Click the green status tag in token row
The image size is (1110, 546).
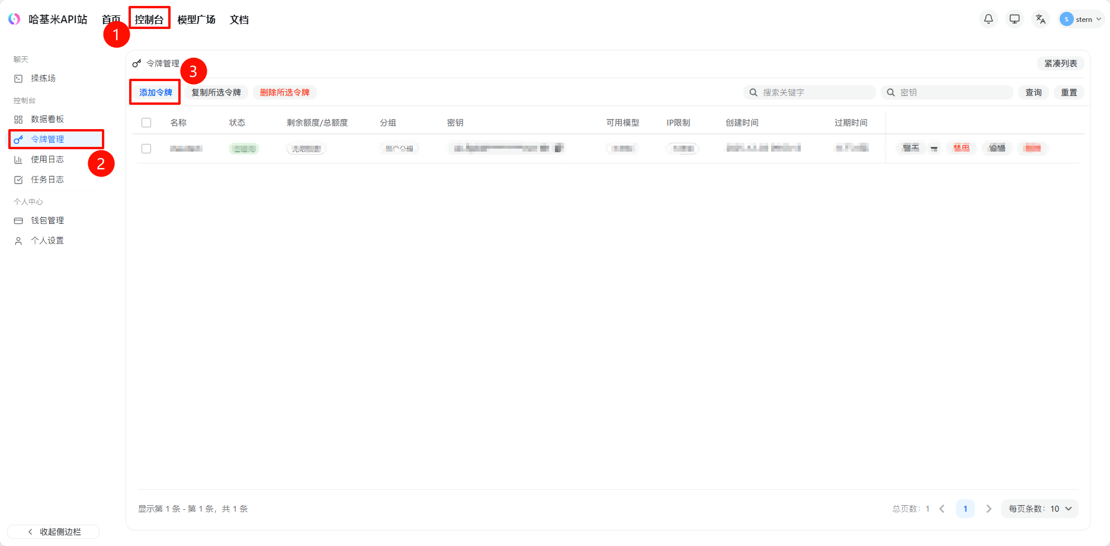(x=244, y=149)
